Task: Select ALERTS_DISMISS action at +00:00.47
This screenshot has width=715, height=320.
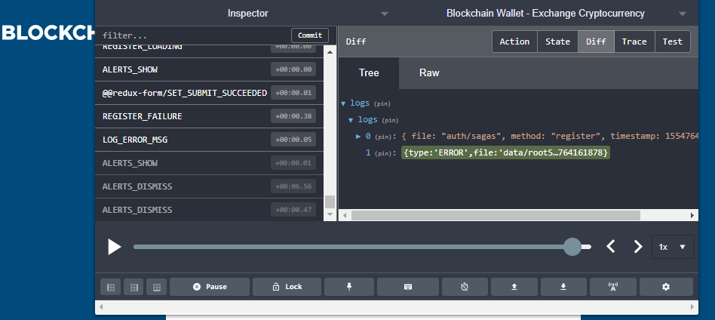Action: click(209, 210)
